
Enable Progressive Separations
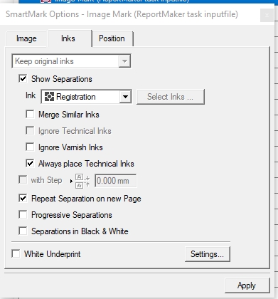[x=23, y=215]
